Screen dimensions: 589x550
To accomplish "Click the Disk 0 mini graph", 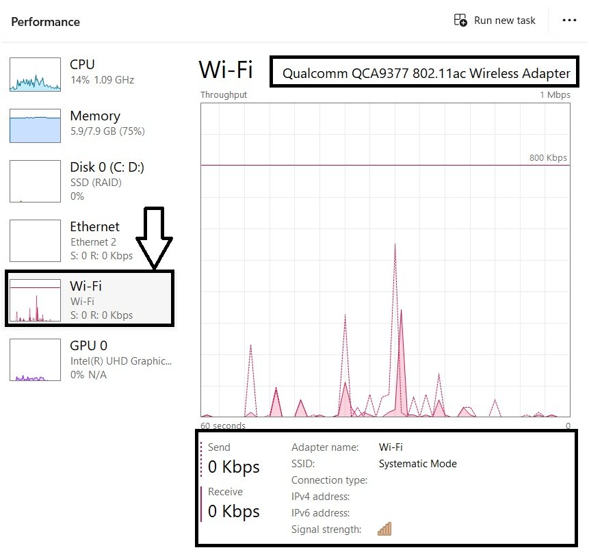I will 35,181.
